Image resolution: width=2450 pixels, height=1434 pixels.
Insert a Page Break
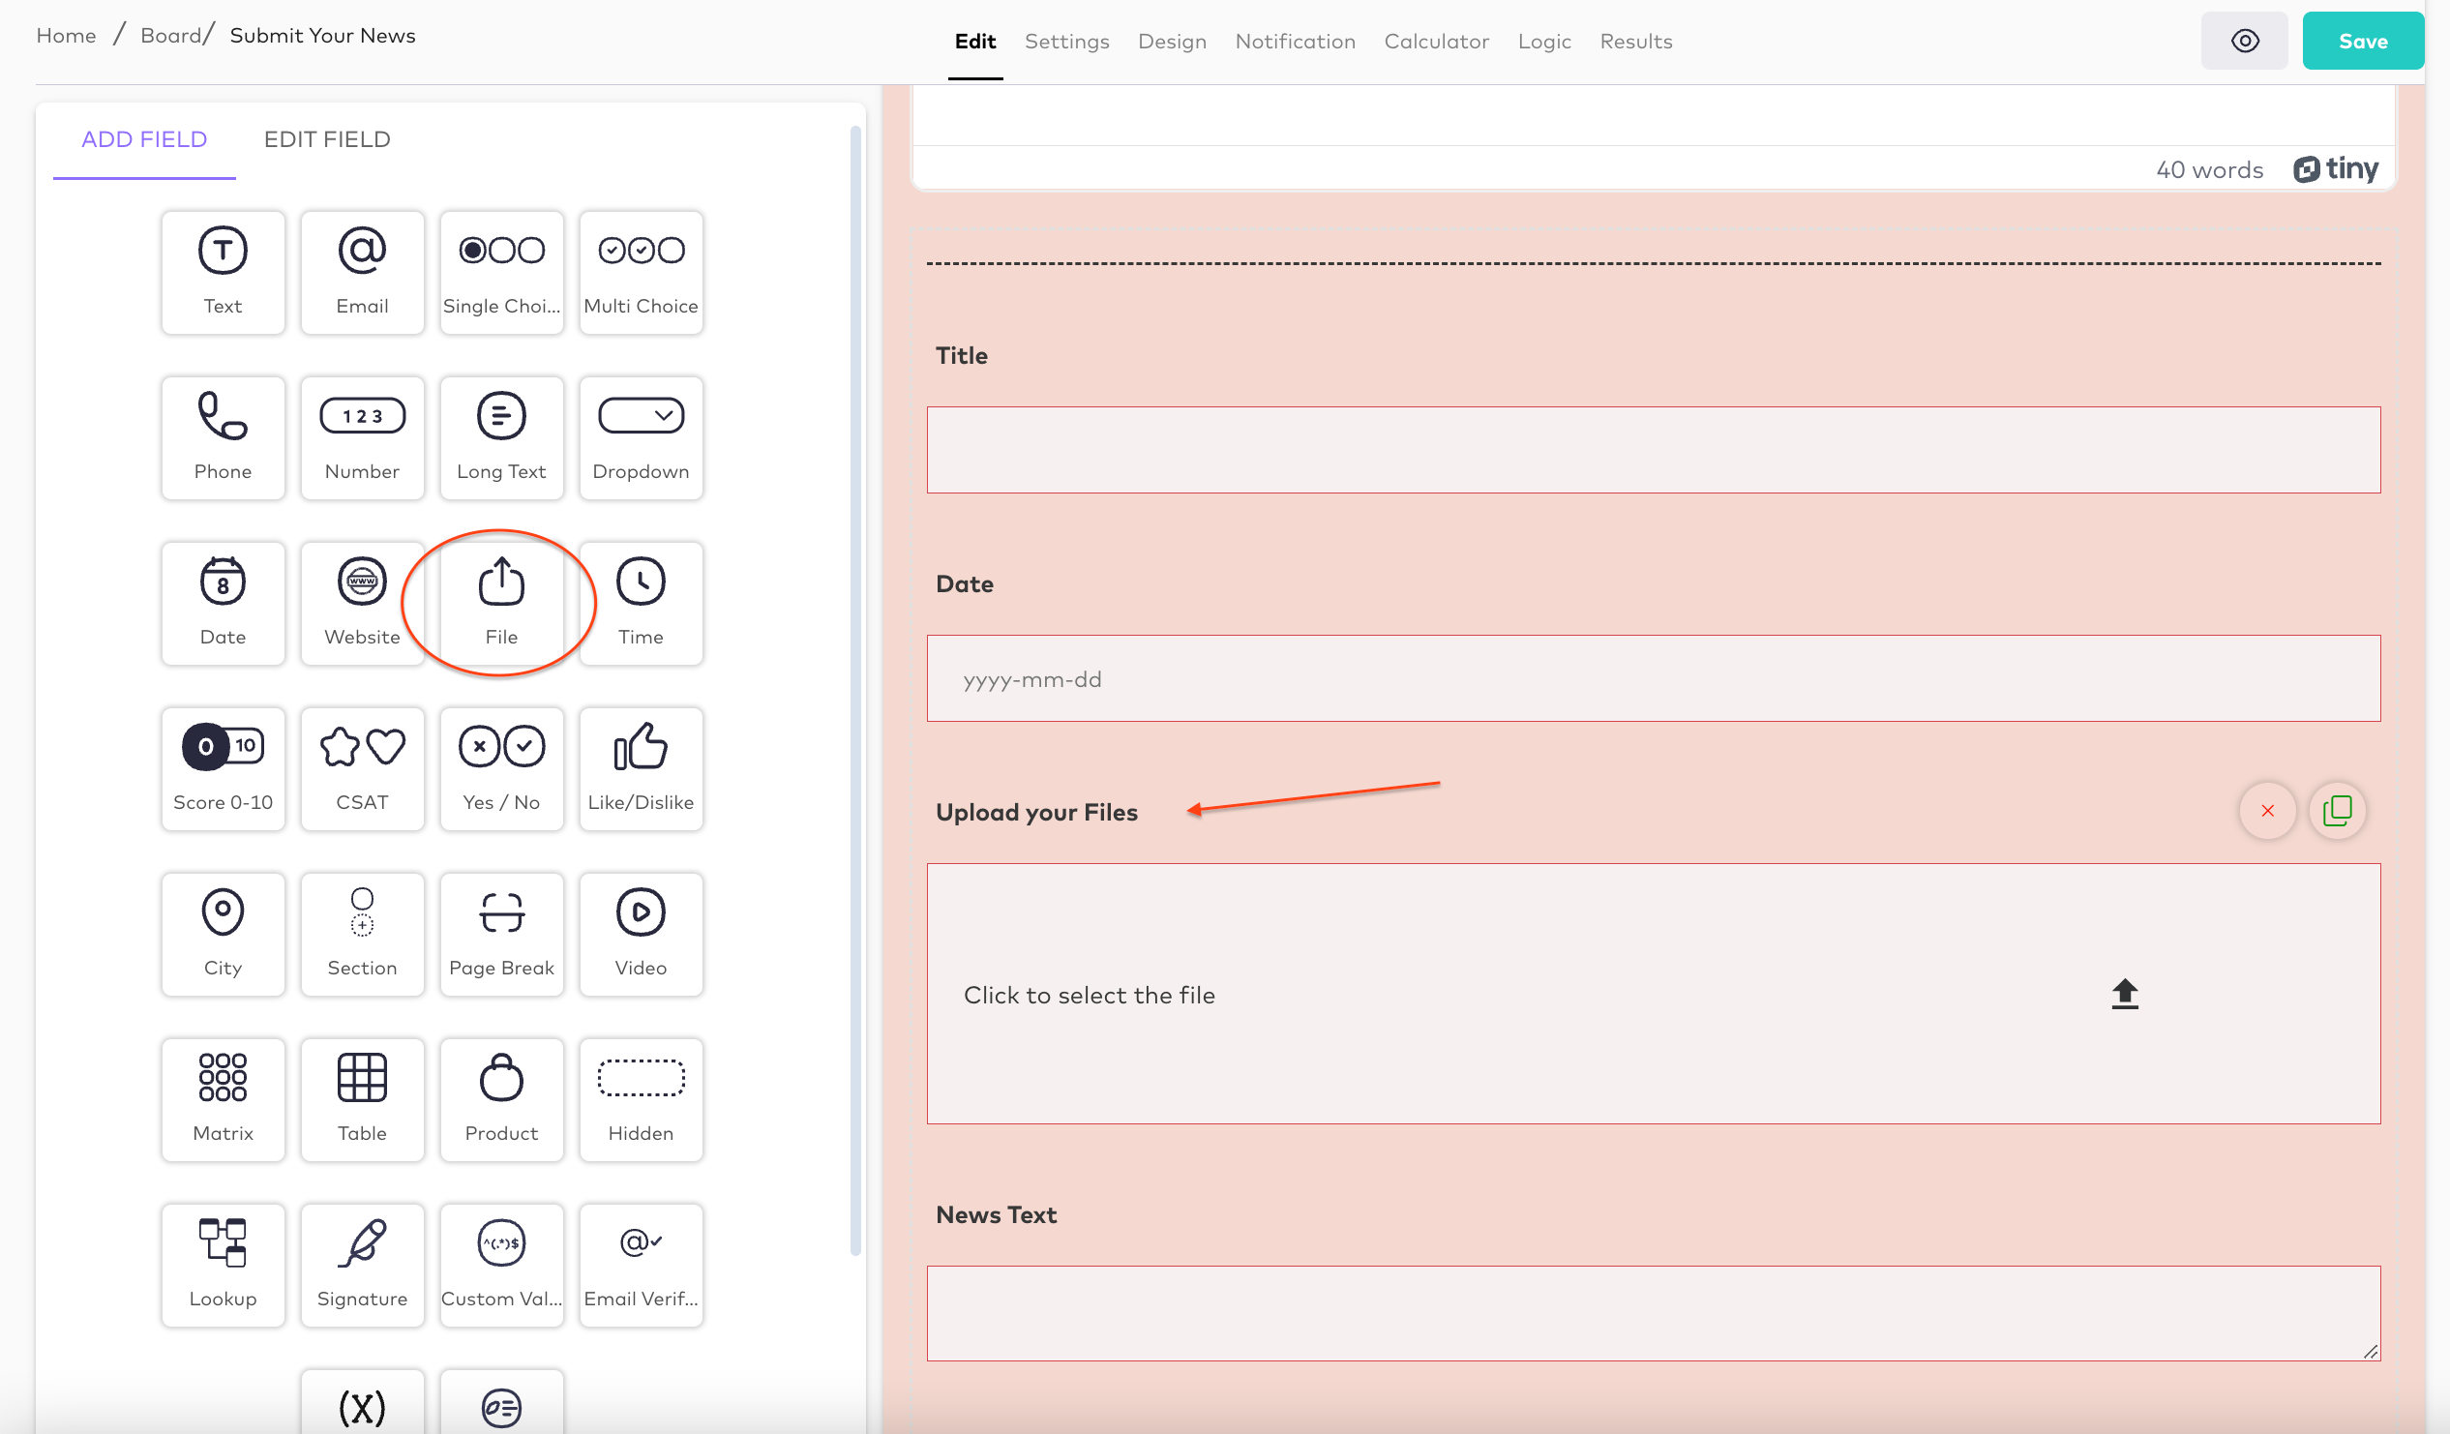coord(501,934)
